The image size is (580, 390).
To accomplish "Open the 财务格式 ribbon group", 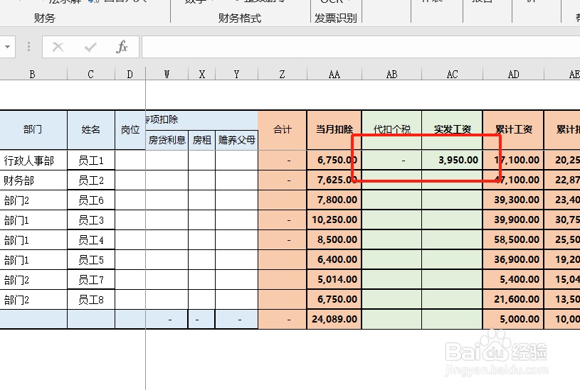I will coord(239,18).
